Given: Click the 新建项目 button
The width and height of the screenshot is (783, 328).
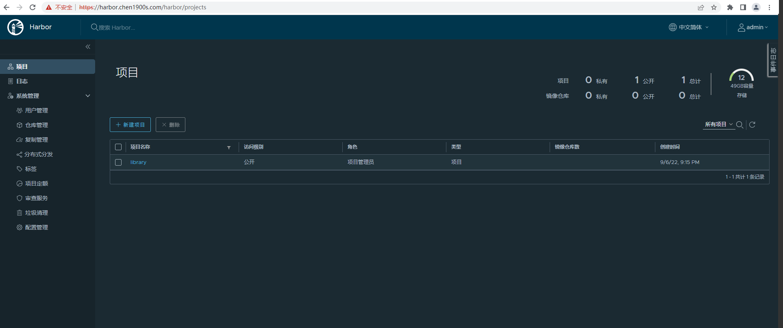Looking at the screenshot, I should pyautogui.click(x=130, y=125).
